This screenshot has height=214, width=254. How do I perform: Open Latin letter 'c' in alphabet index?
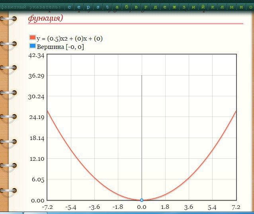(69, 7)
